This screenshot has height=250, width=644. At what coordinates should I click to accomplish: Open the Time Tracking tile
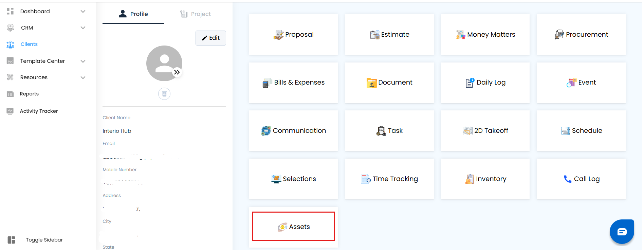389,179
